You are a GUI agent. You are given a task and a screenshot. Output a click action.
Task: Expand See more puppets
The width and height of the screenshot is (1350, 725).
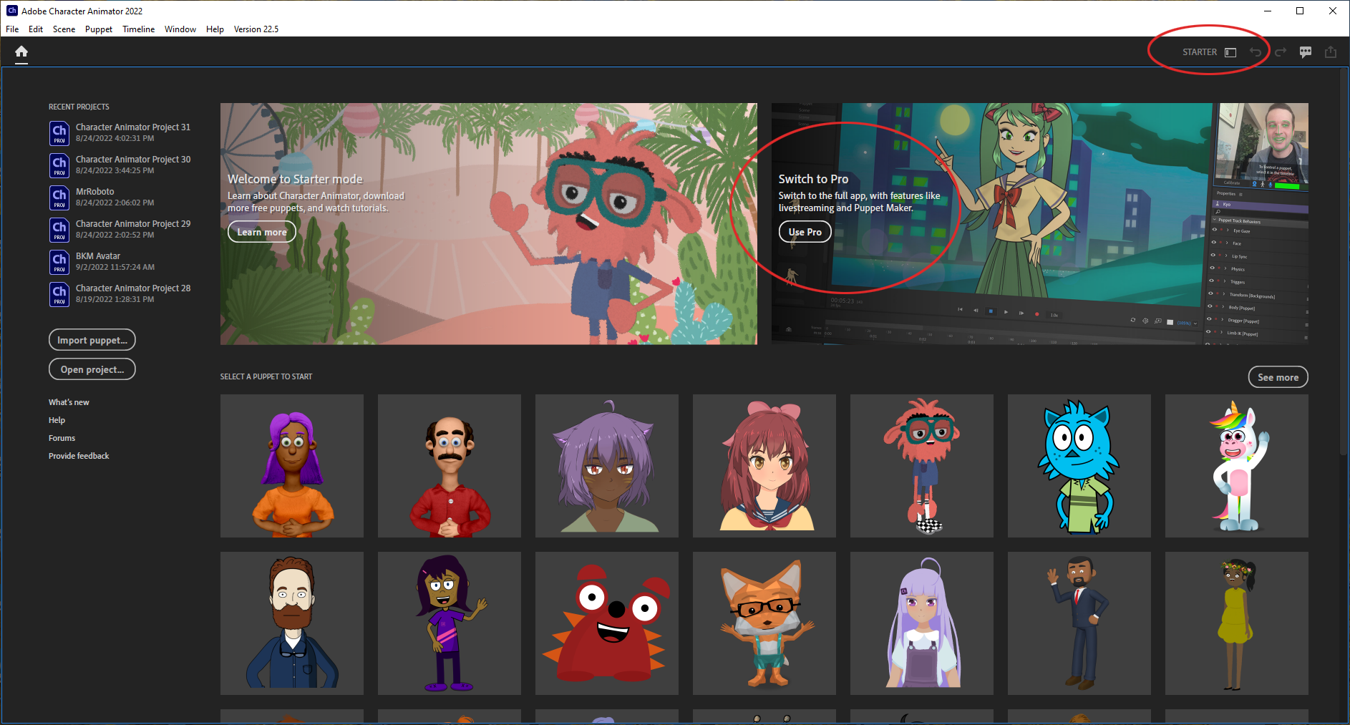pyautogui.click(x=1278, y=377)
